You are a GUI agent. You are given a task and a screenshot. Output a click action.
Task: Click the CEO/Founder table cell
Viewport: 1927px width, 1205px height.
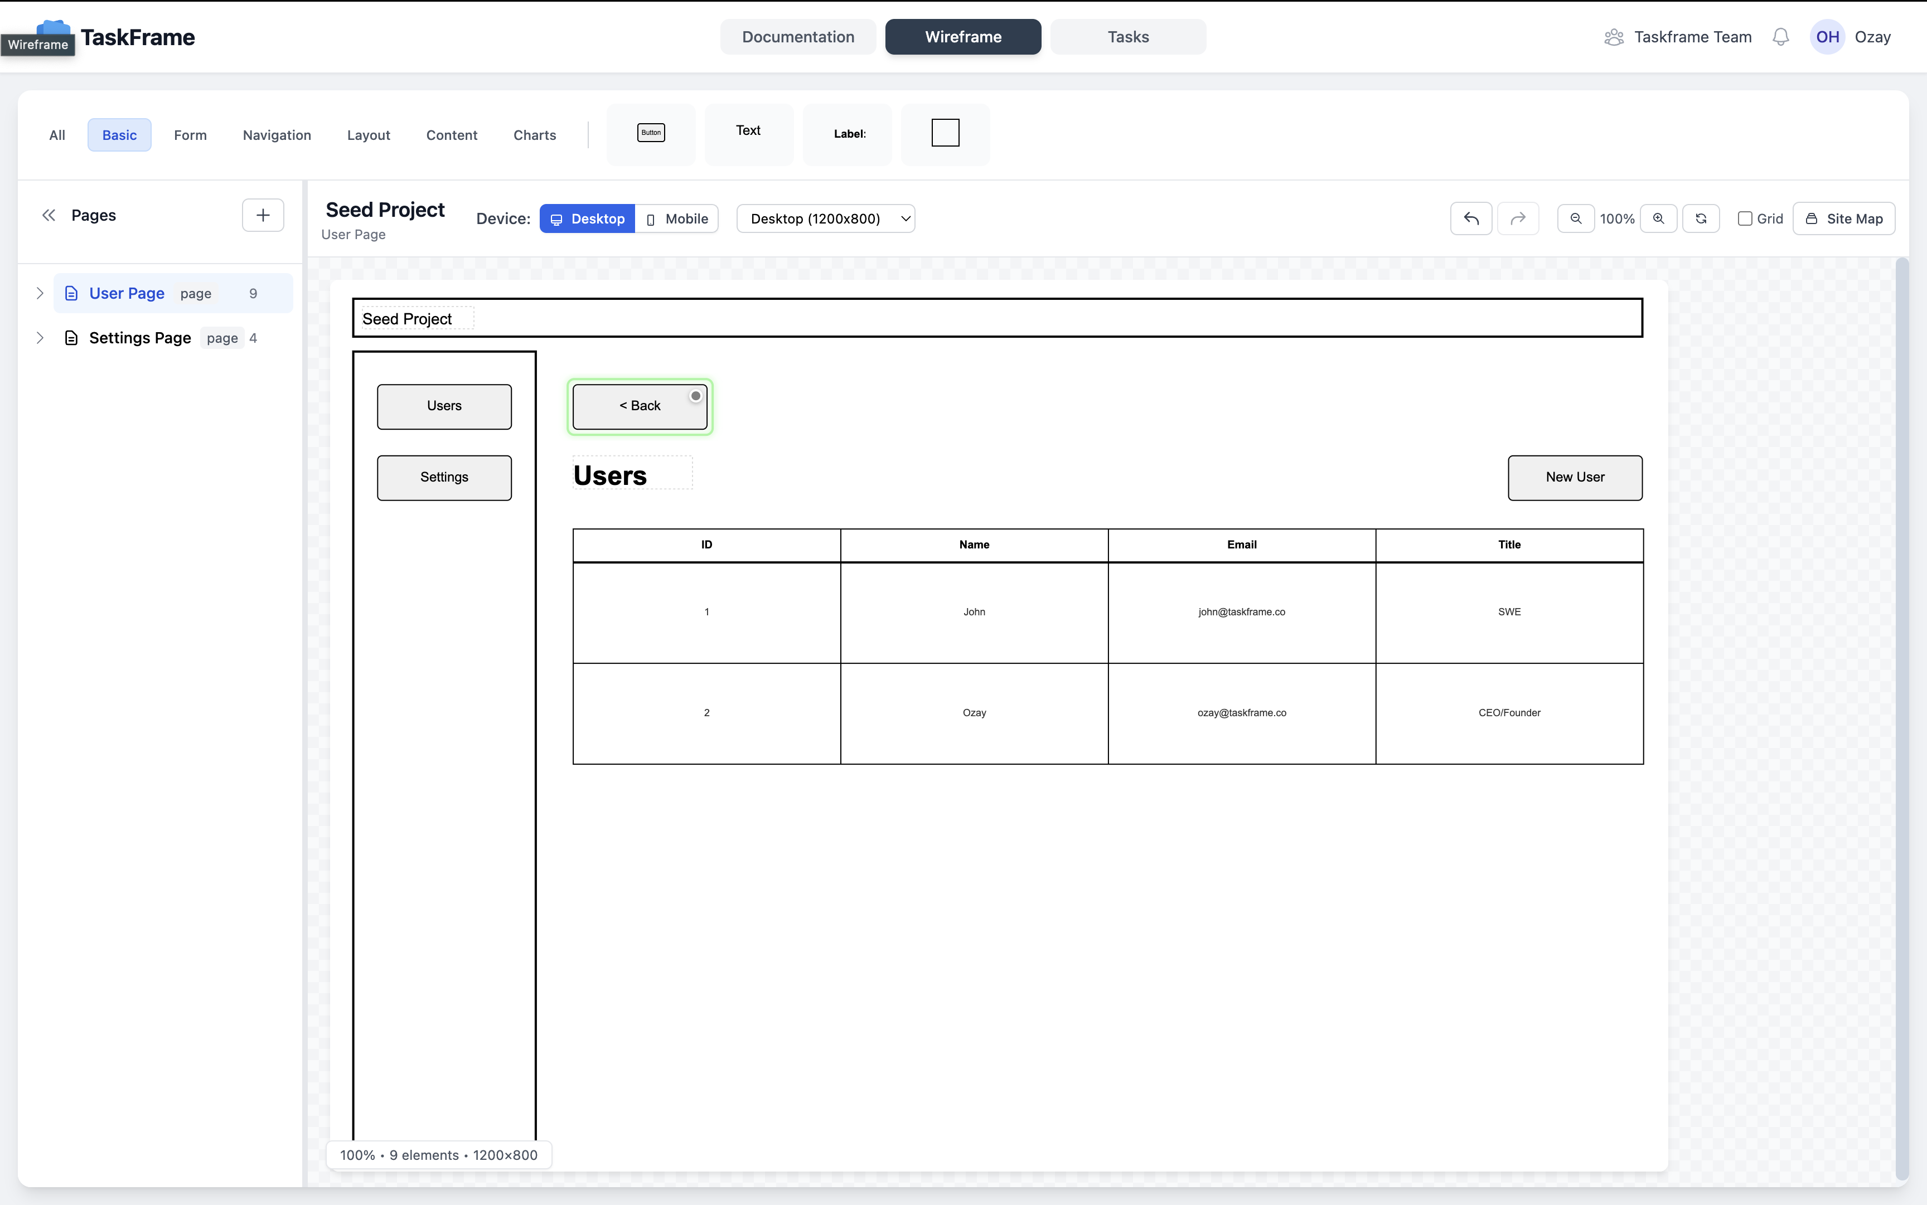[1509, 713]
